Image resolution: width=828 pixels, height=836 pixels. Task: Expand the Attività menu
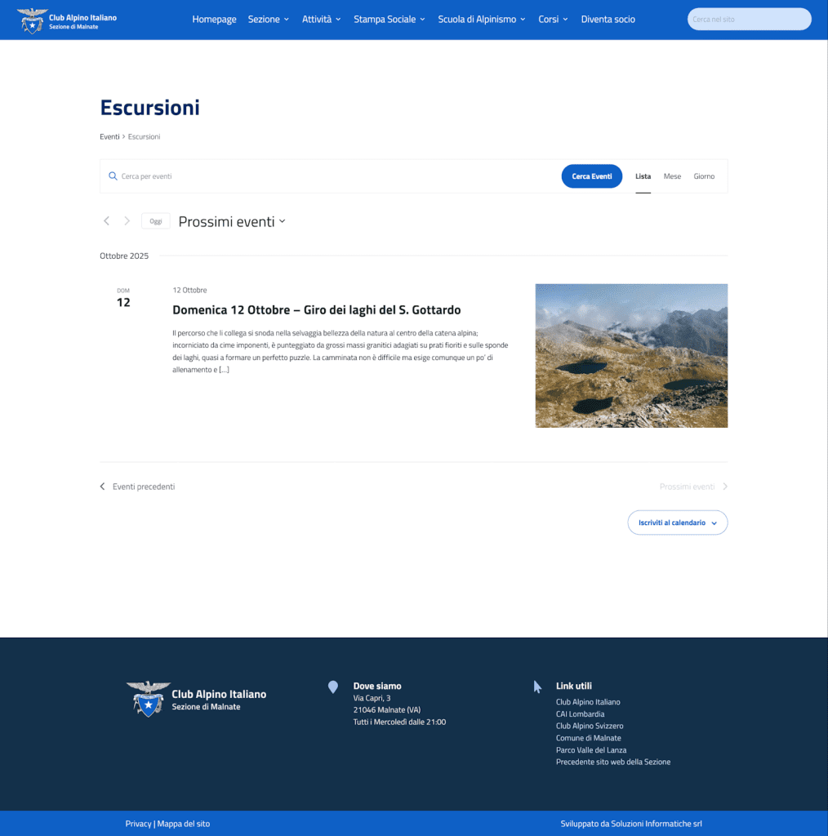point(321,19)
